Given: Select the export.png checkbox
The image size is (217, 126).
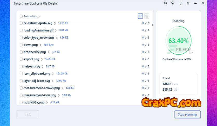Looking at the screenshot, I should coord(21,59).
